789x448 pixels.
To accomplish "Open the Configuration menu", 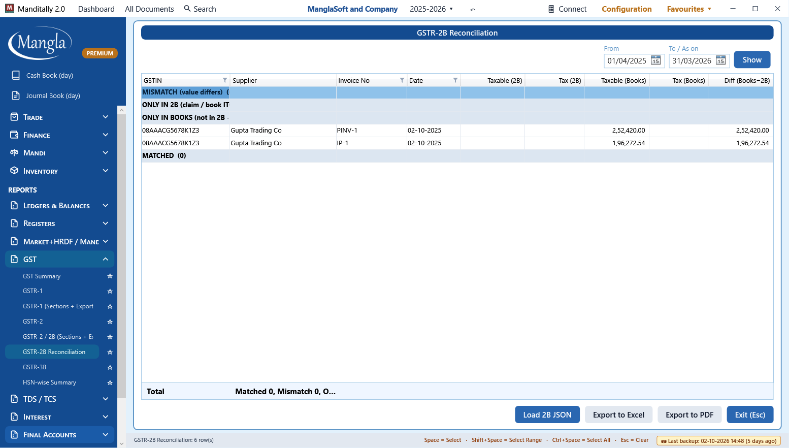I will [x=627, y=9].
